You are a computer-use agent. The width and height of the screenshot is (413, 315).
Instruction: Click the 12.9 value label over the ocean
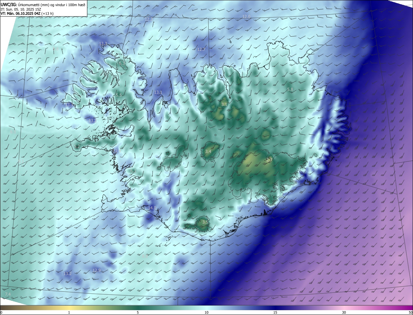click(96, 270)
